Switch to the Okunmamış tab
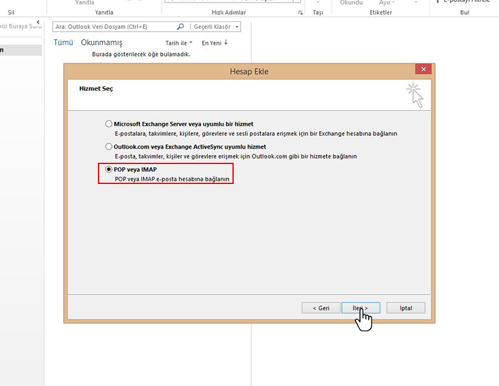This screenshot has width=499, height=386. pyautogui.click(x=101, y=42)
